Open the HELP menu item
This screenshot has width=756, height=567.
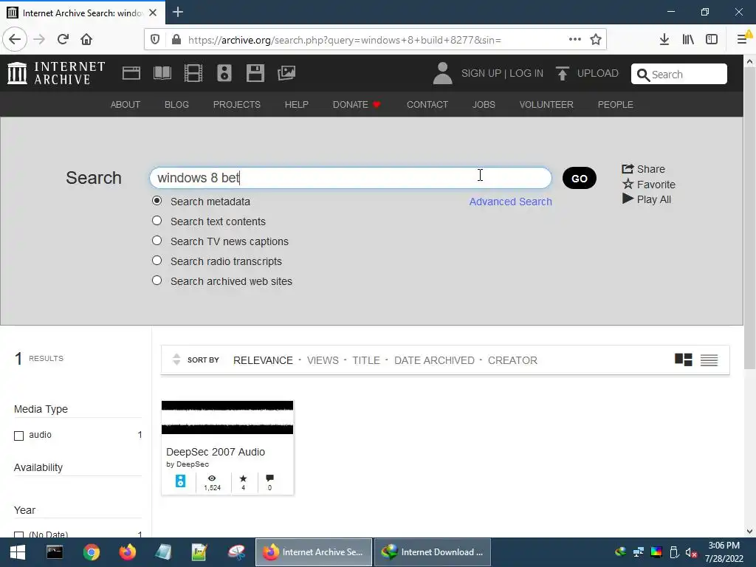tap(297, 105)
